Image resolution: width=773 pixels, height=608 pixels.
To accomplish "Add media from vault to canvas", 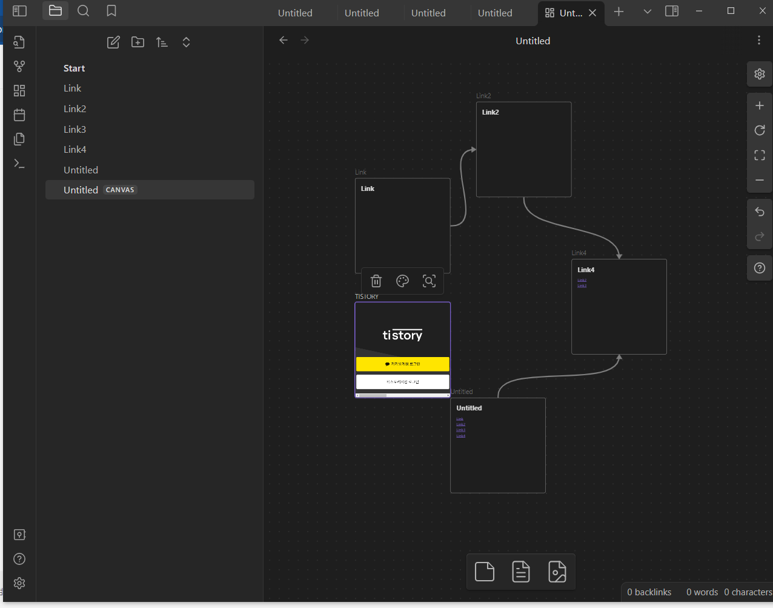I will pos(557,572).
